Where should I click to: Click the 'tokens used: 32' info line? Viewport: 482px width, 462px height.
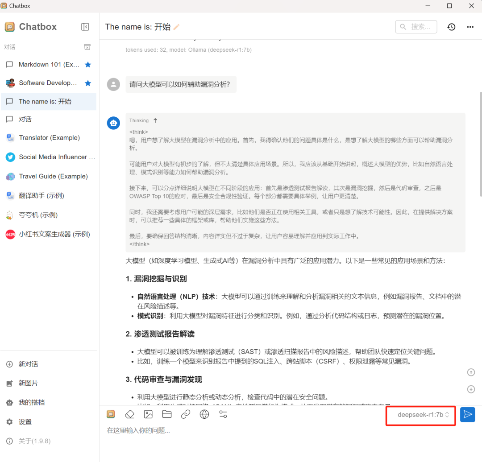pyautogui.click(x=188, y=50)
